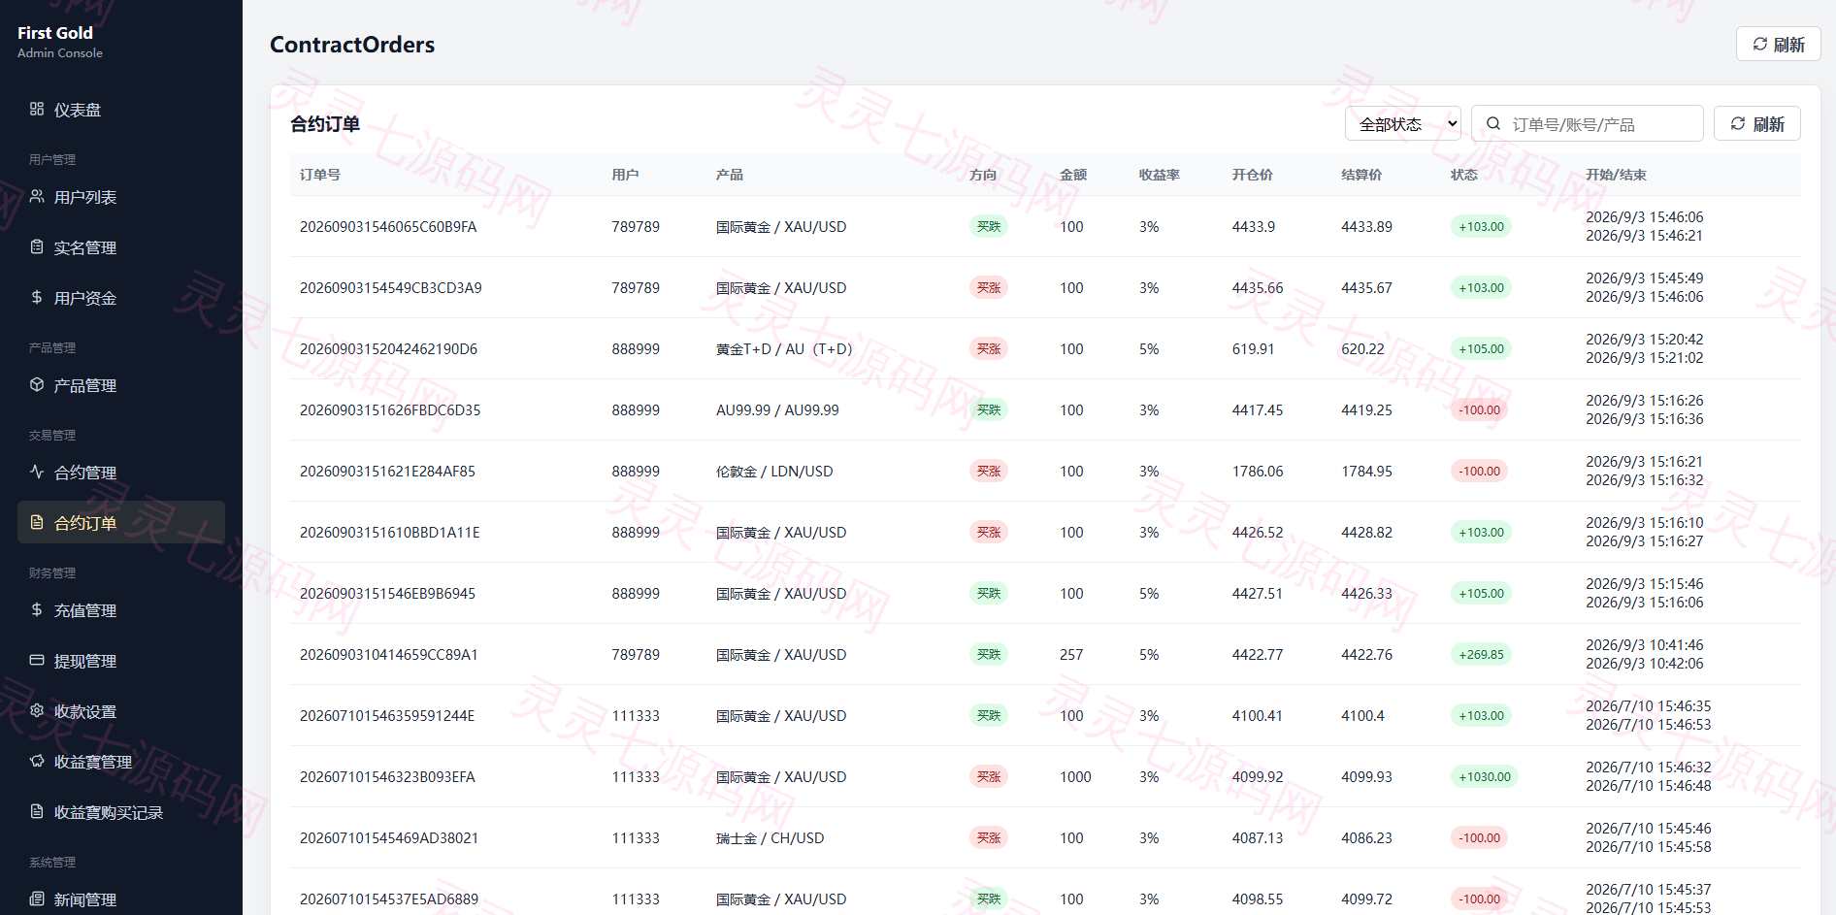1836x915 pixels.
Task: Open 提现管理 menu item
Action: coord(121,661)
